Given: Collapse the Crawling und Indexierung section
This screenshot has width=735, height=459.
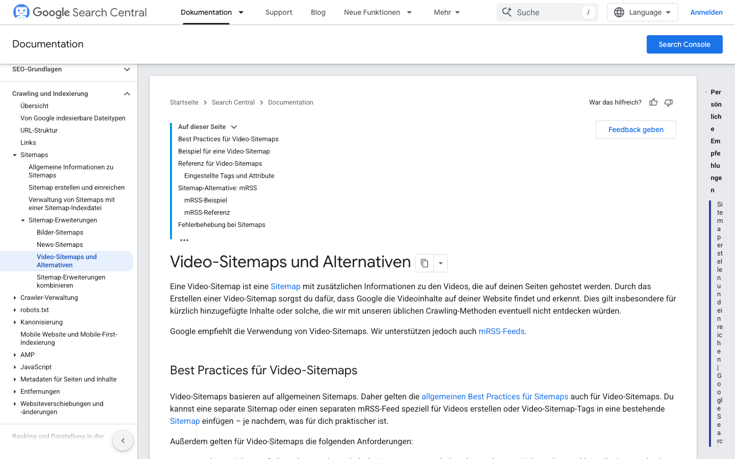Looking at the screenshot, I should [127, 94].
